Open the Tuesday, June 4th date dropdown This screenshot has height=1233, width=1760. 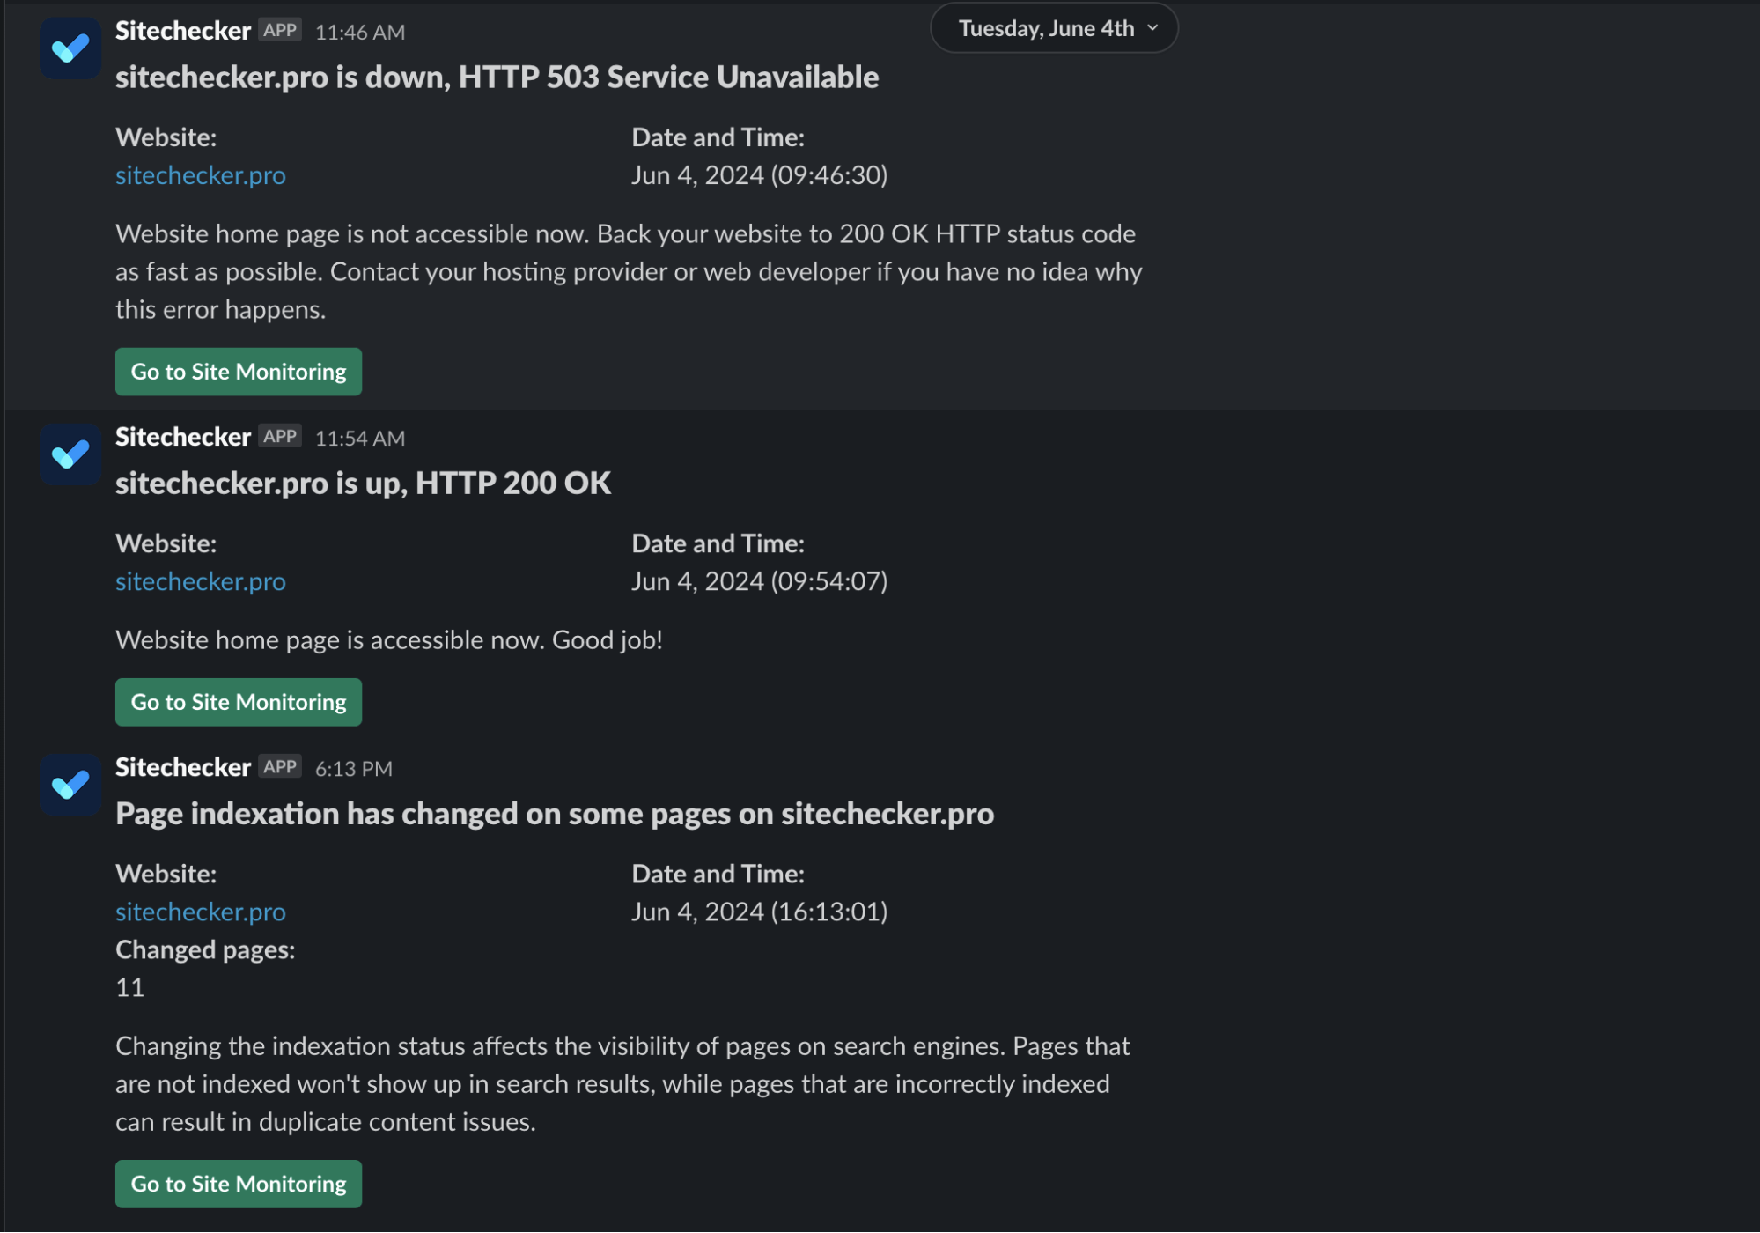[1054, 28]
